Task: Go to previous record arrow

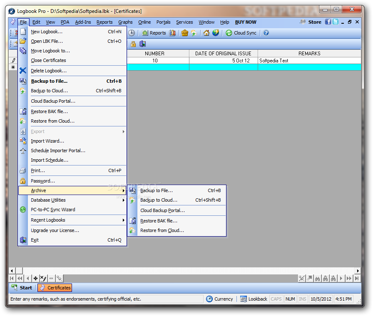Action: coord(28,278)
